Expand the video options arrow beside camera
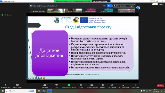Image resolution: width=165 pixels, height=93 pixels. [x=22, y=85]
